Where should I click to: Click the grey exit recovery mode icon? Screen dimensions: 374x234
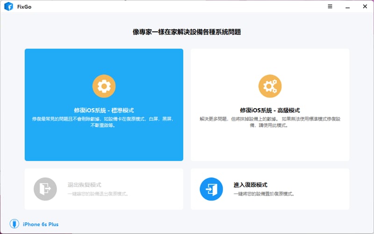pos(45,189)
